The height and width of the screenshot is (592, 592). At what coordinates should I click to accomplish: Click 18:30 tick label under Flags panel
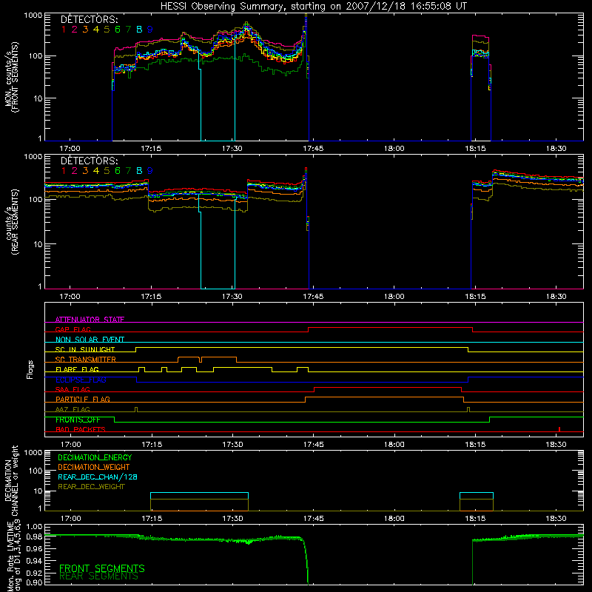point(556,445)
